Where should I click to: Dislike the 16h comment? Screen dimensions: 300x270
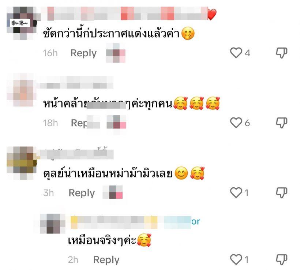[282, 53]
